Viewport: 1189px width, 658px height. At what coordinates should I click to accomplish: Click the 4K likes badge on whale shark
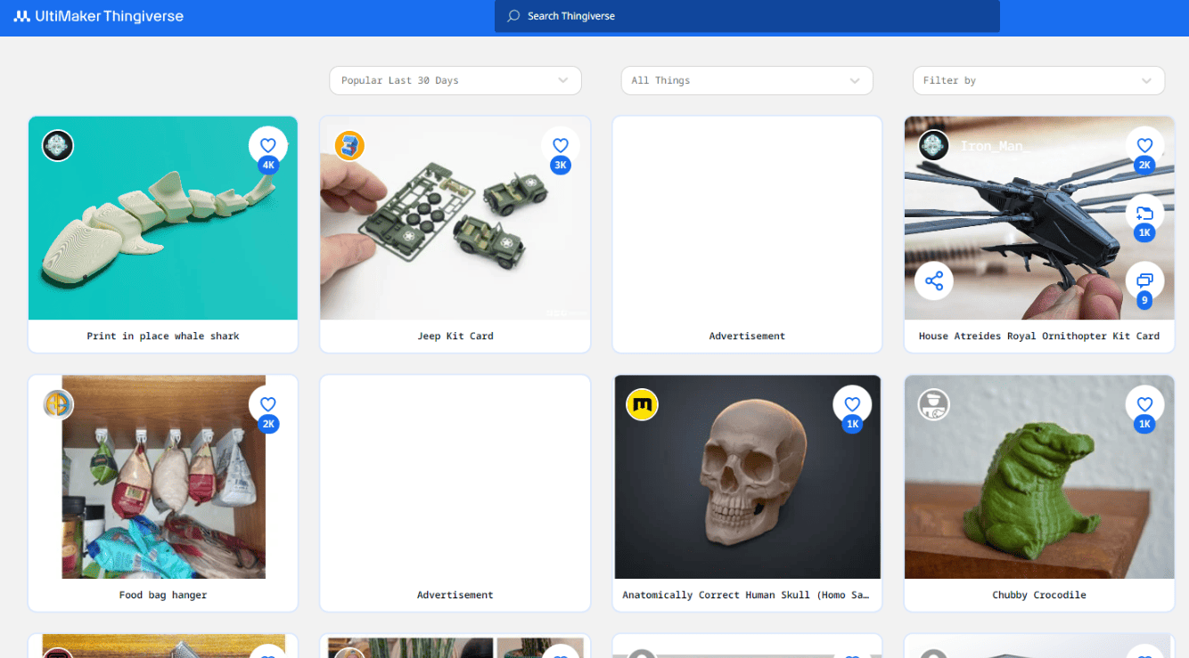click(268, 166)
